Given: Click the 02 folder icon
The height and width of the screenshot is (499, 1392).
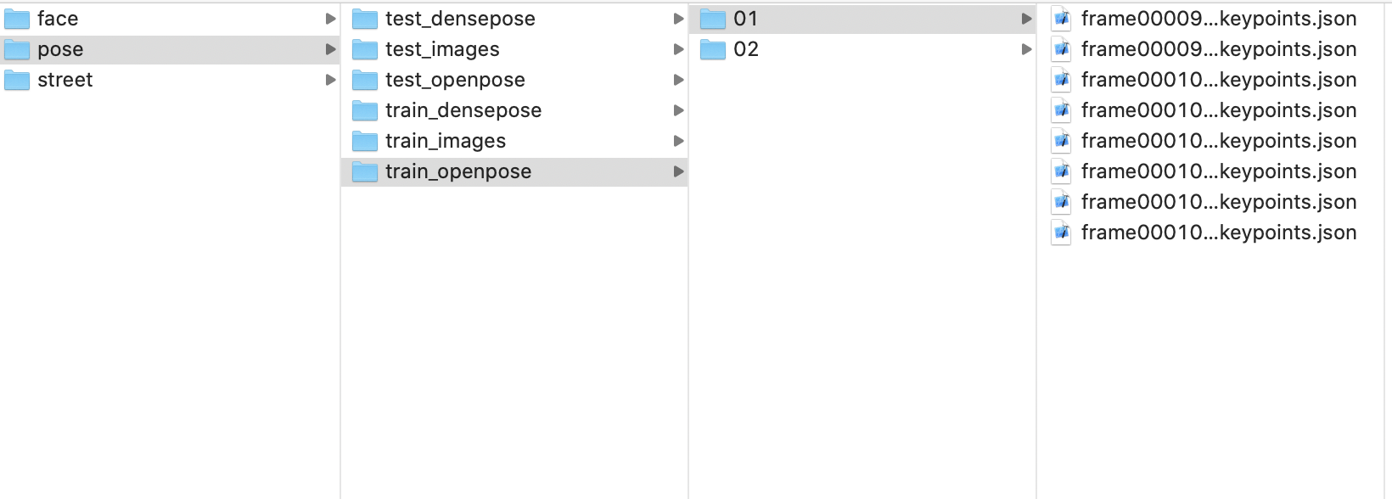Looking at the screenshot, I should coord(712,49).
